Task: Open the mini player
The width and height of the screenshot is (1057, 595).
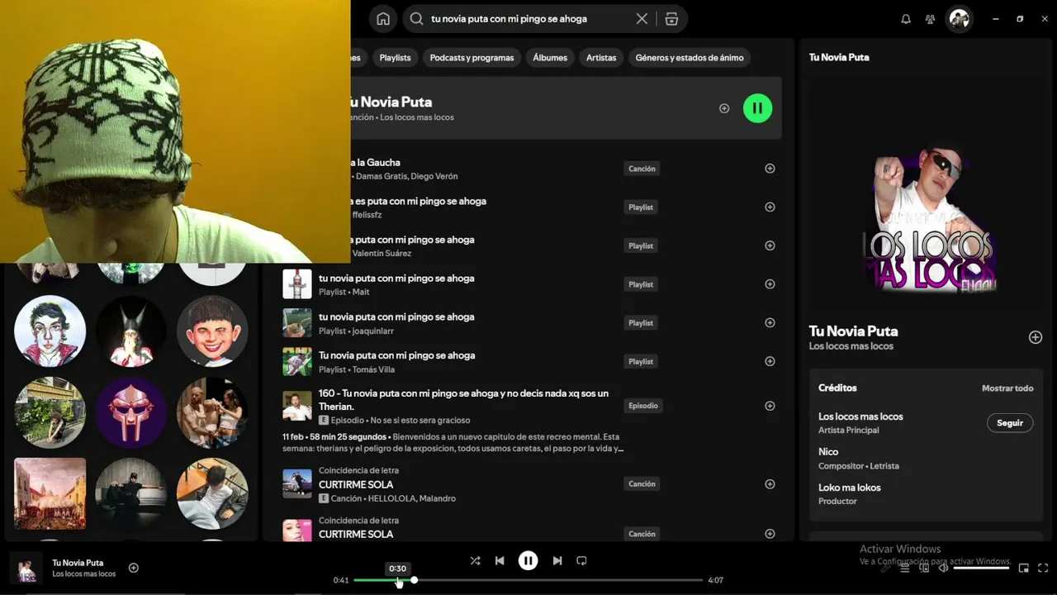Action: click(x=1024, y=568)
